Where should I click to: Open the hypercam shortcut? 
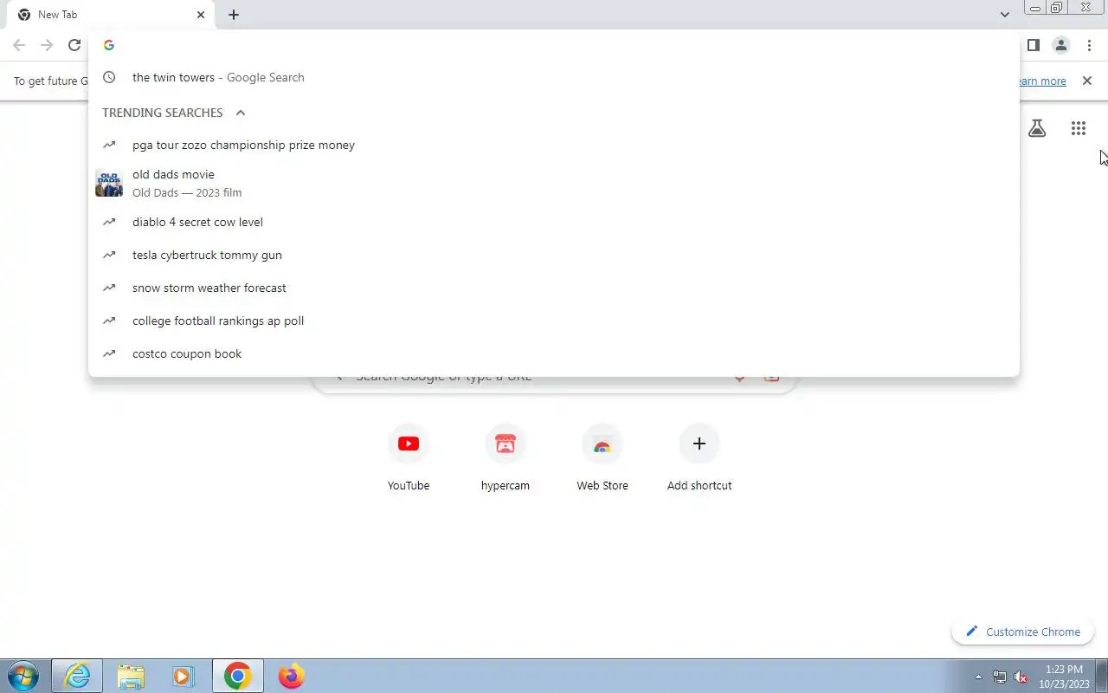click(x=506, y=457)
